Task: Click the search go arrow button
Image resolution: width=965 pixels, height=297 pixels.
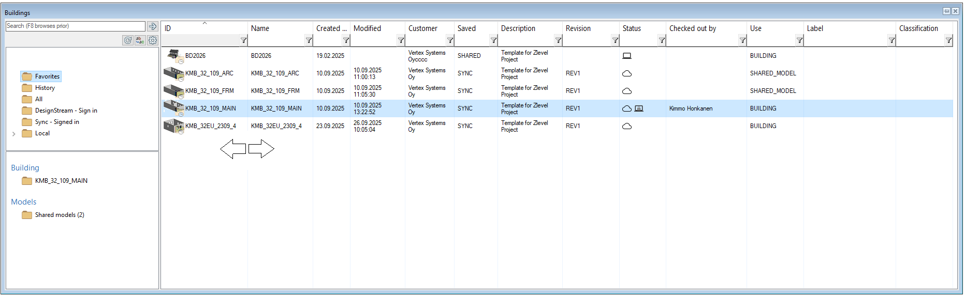Action: [x=153, y=26]
